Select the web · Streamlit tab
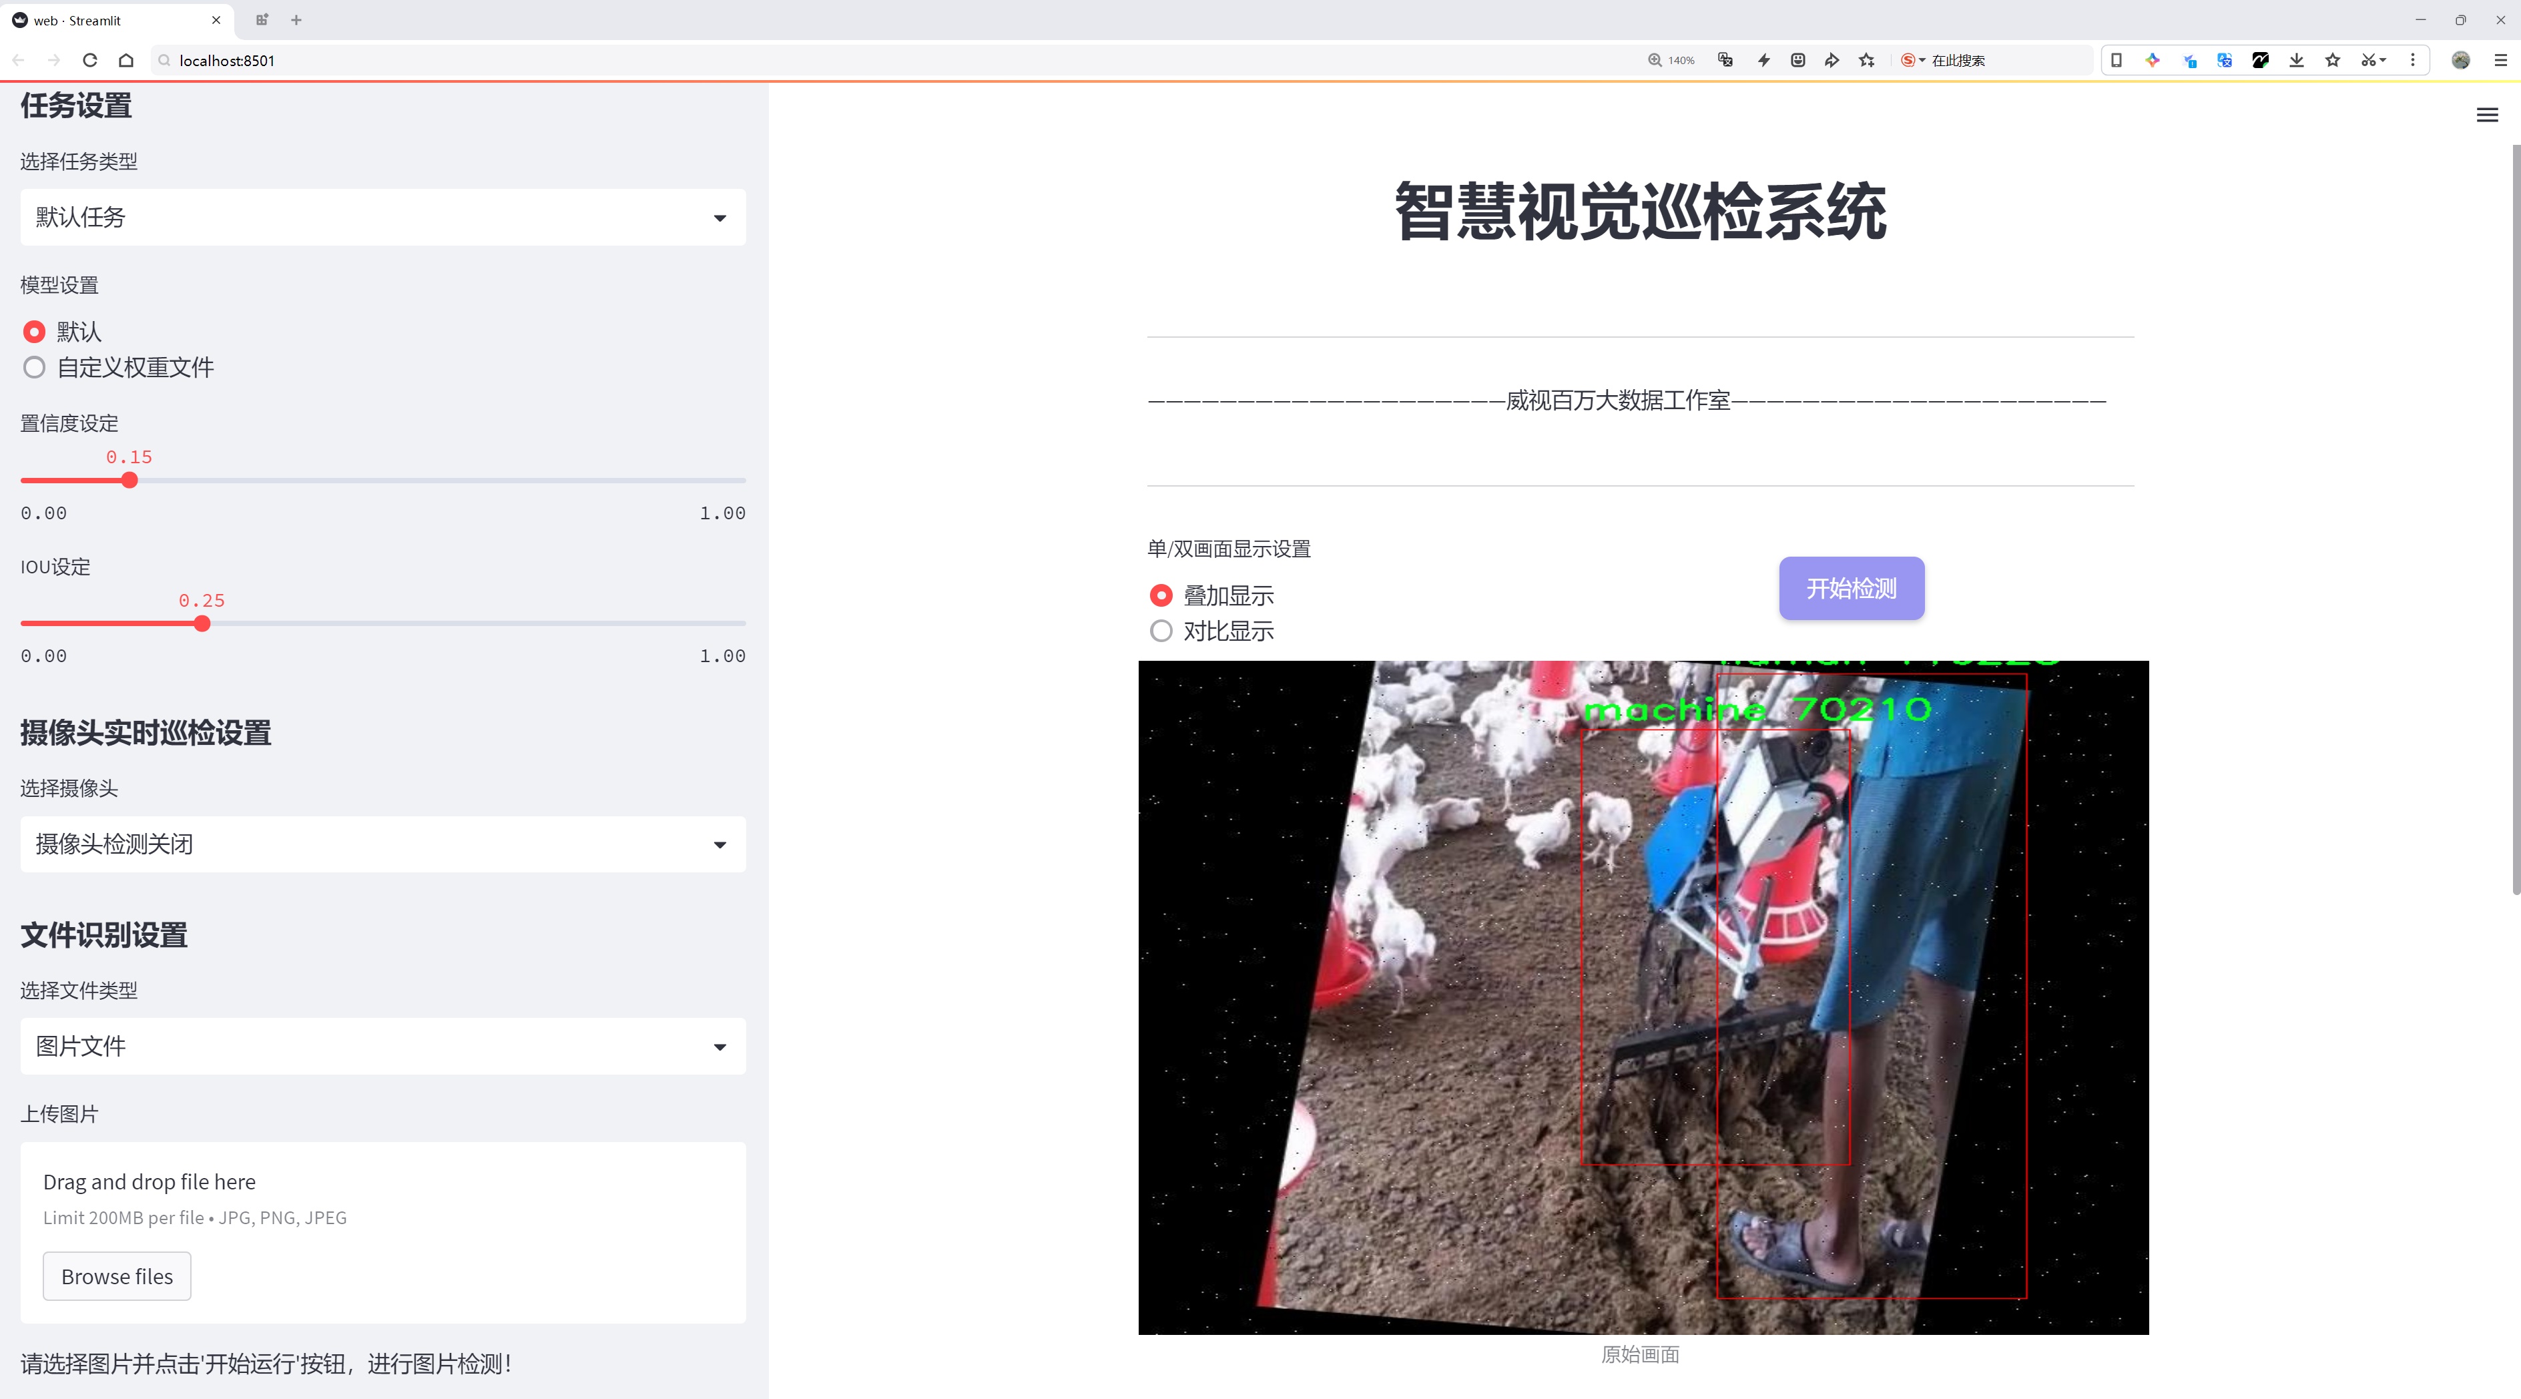The height and width of the screenshot is (1399, 2521). 115,19
